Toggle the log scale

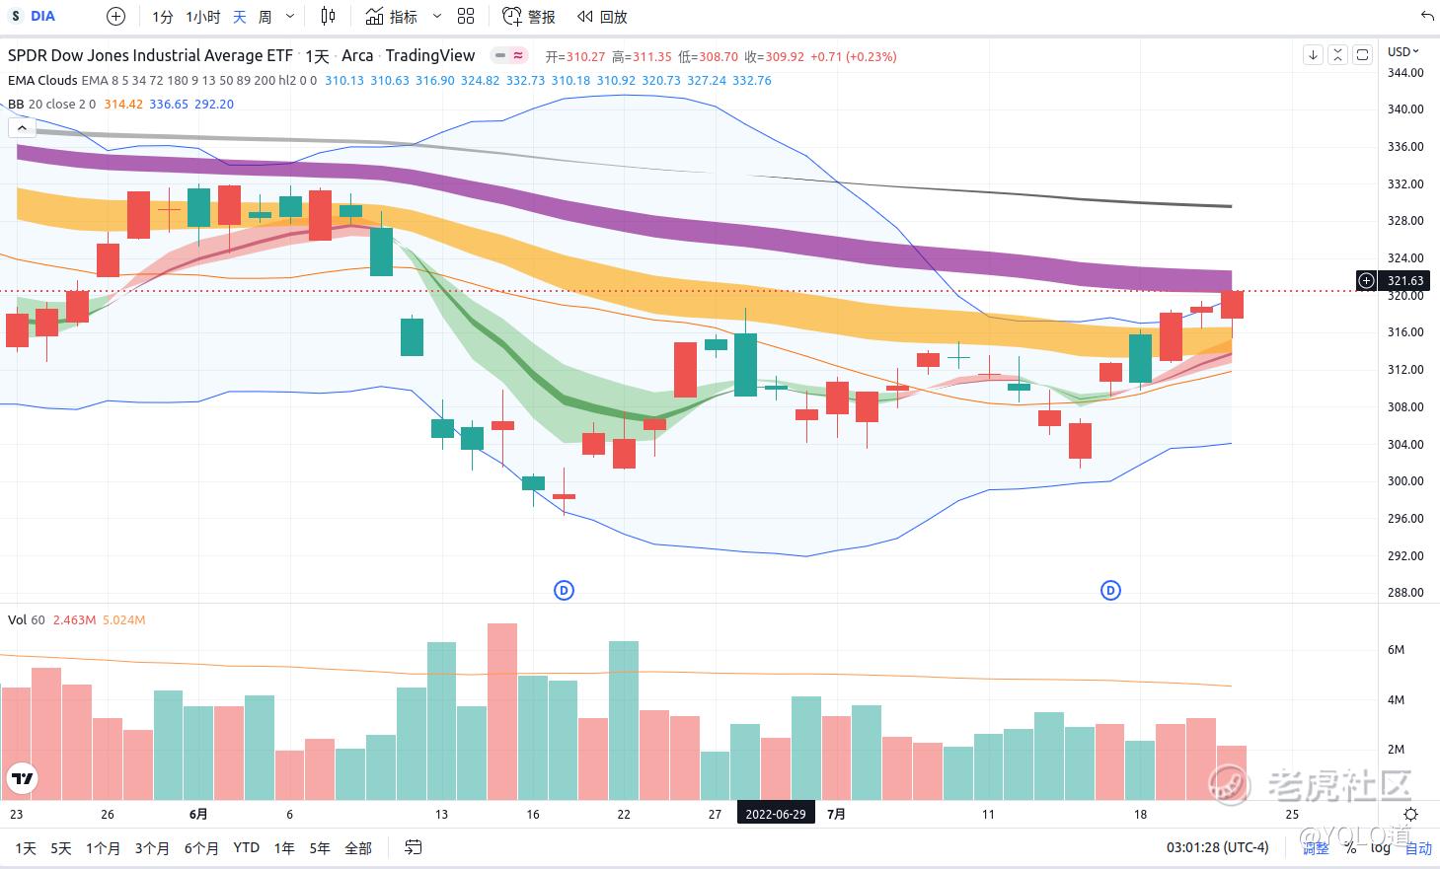point(1381,848)
